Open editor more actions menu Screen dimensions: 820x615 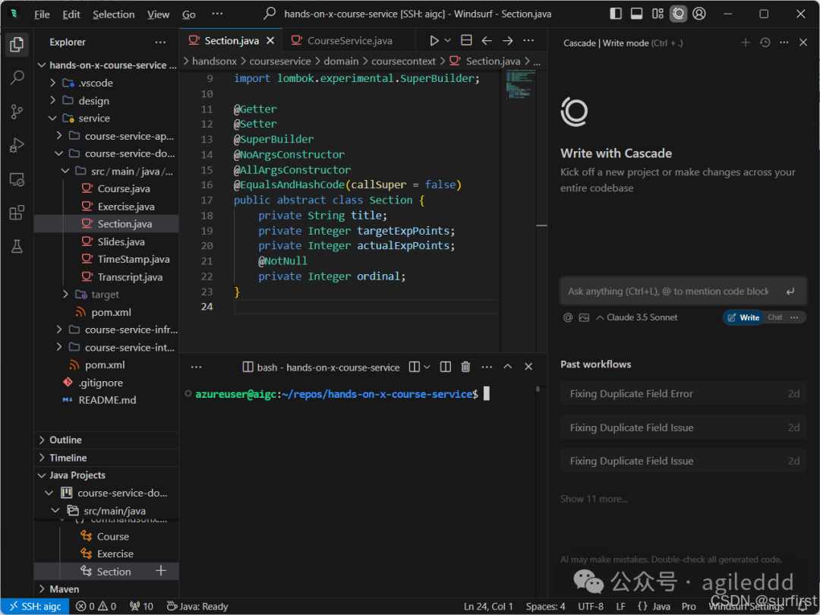click(528, 40)
